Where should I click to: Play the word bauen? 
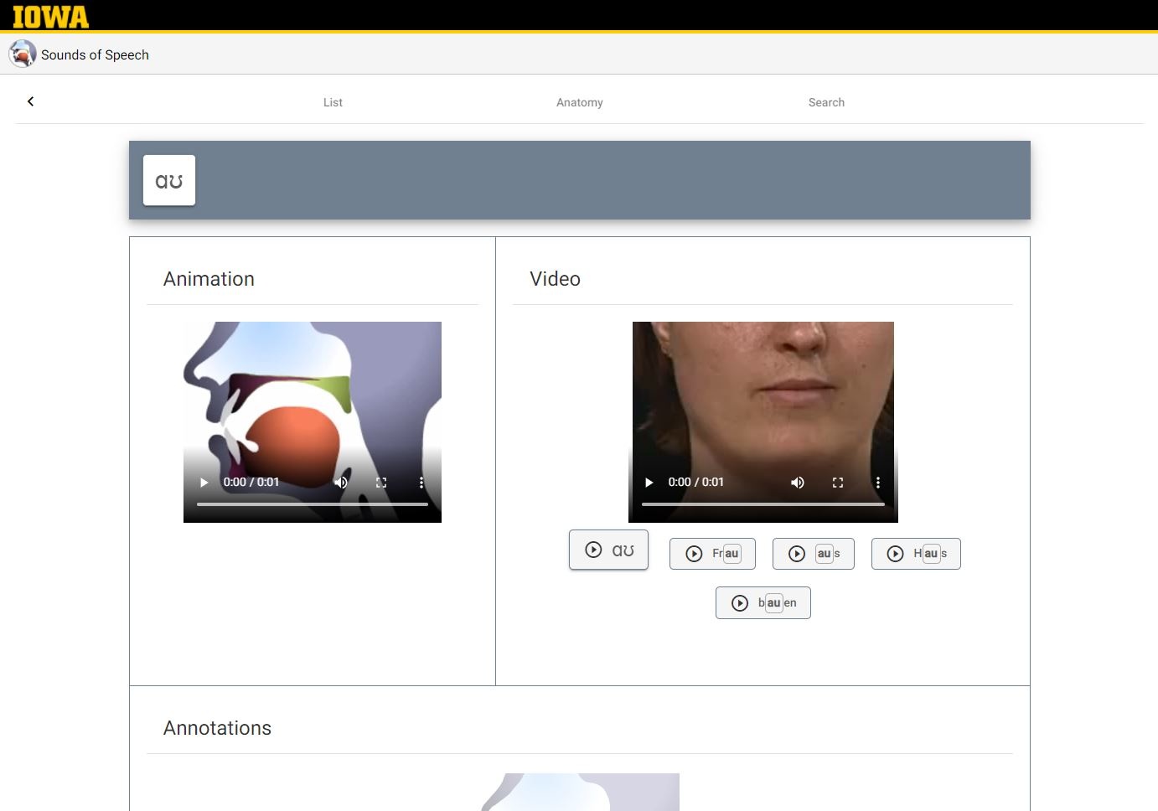(x=763, y=602)
